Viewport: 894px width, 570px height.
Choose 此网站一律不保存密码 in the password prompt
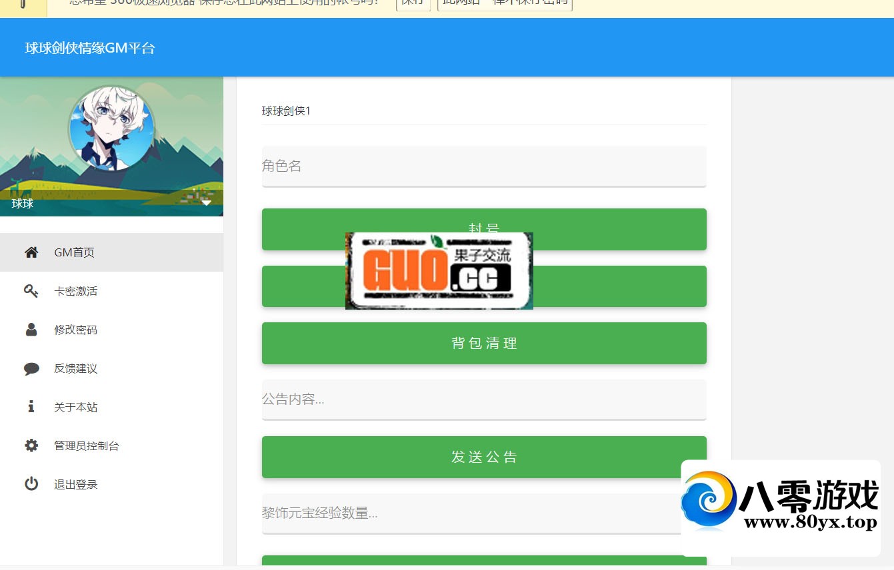[505, 3]
